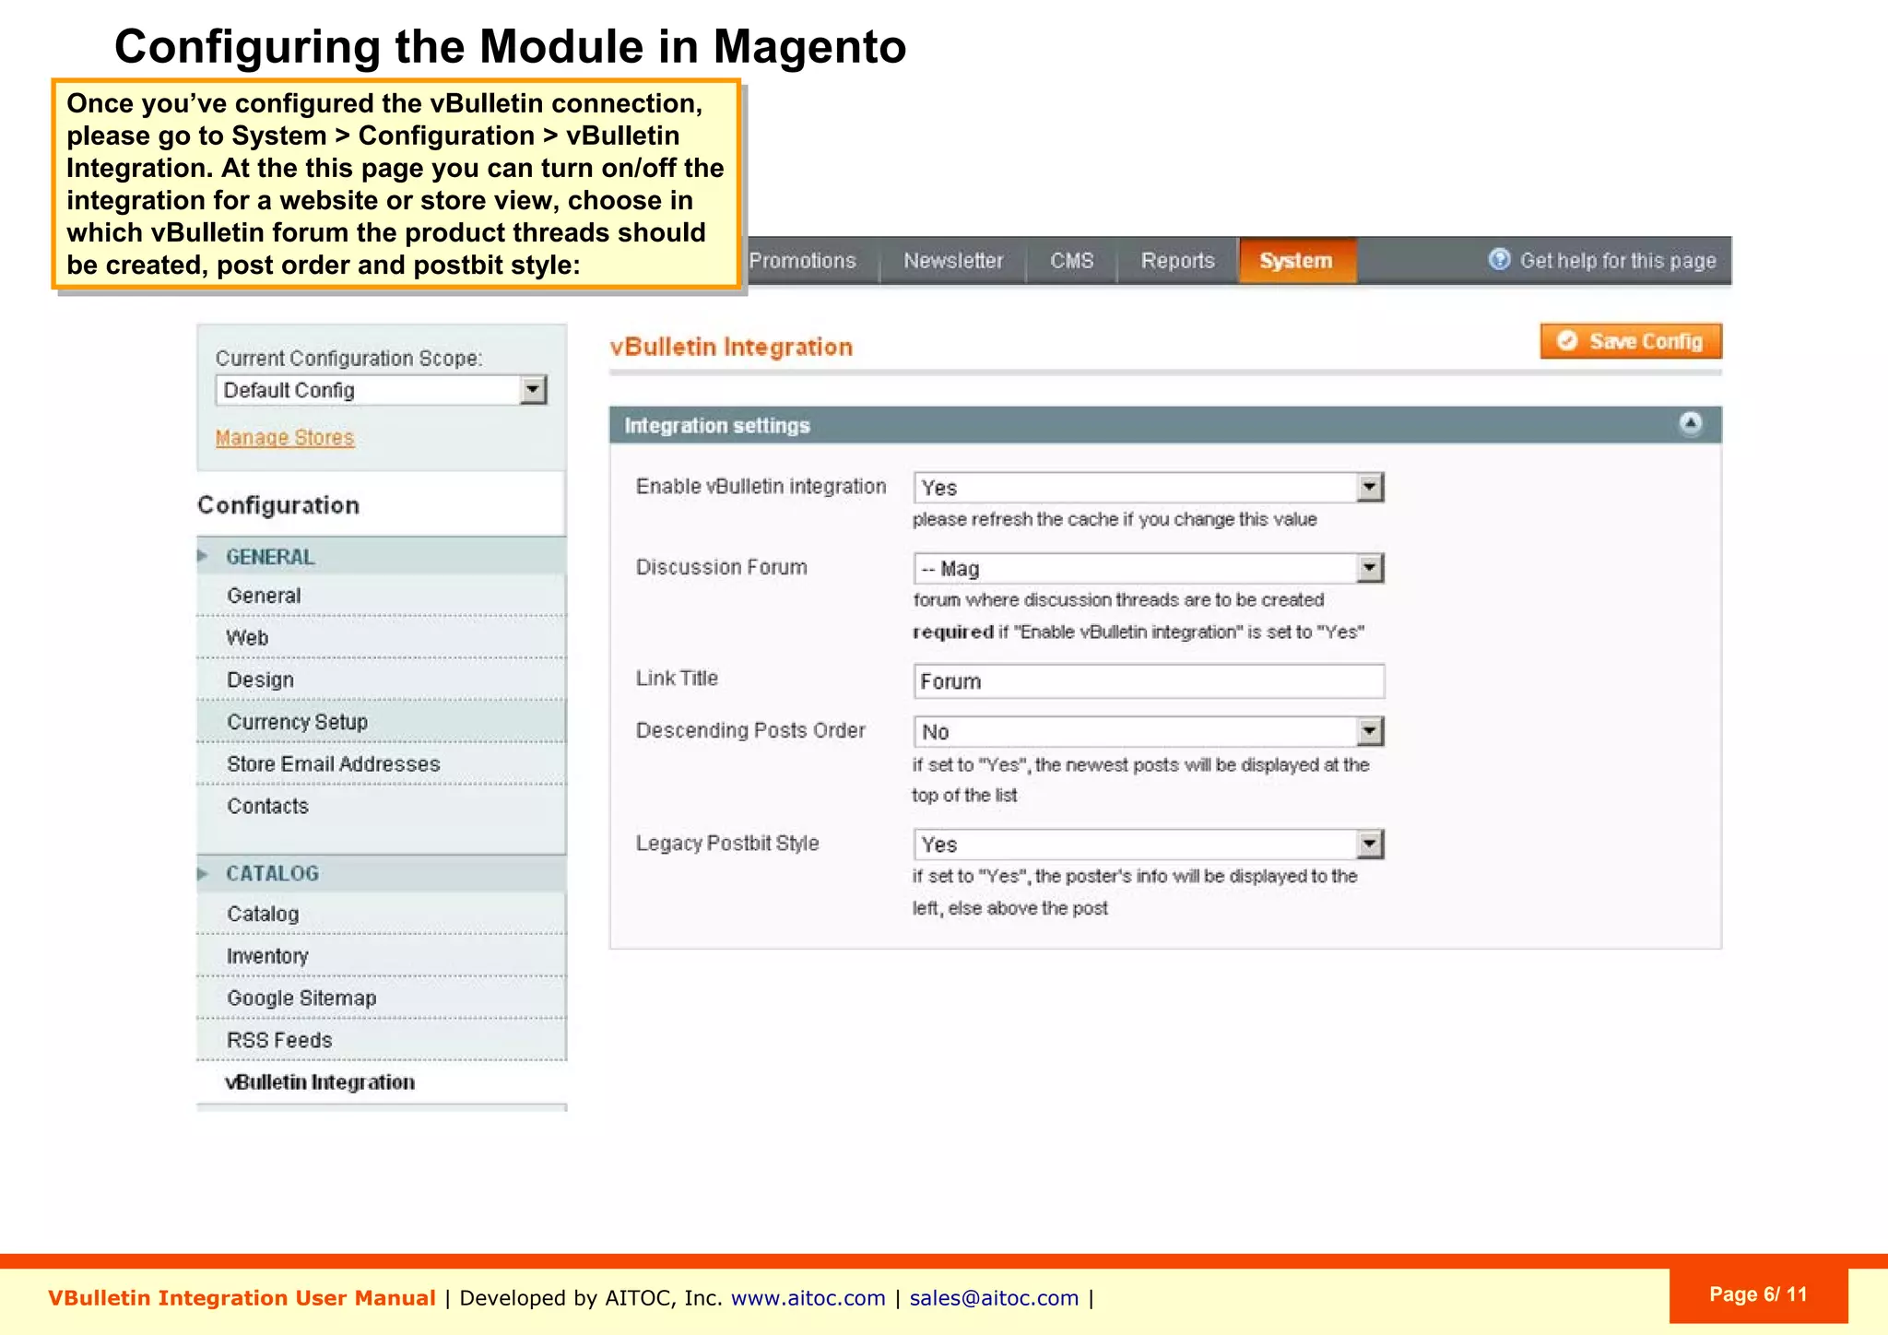Select RSS Feeds configuration item
The height and width of the screenshot is (1335, 1888).
click(382, 1040)
